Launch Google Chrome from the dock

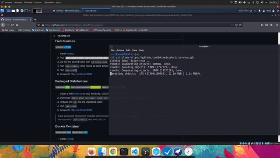[113, 151]
